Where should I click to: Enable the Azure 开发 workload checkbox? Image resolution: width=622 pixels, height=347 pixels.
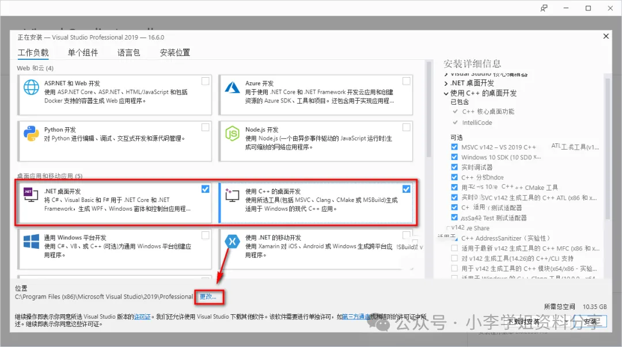(406, 81)
